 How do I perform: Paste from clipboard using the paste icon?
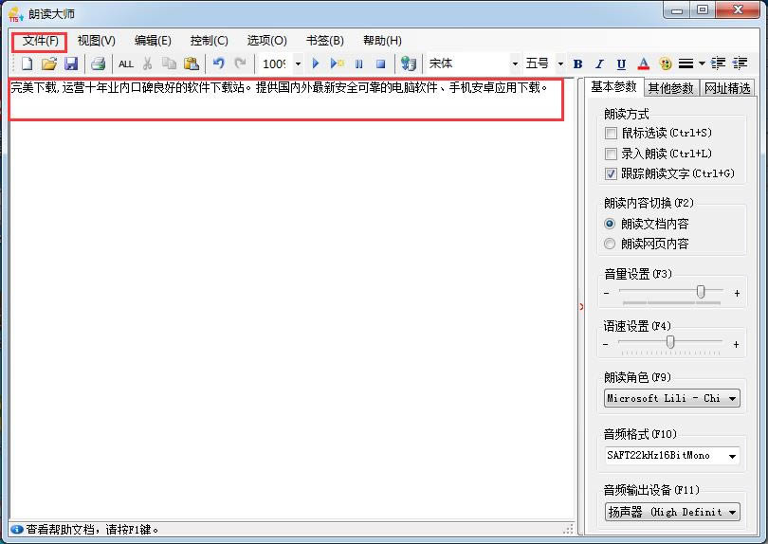191,63
